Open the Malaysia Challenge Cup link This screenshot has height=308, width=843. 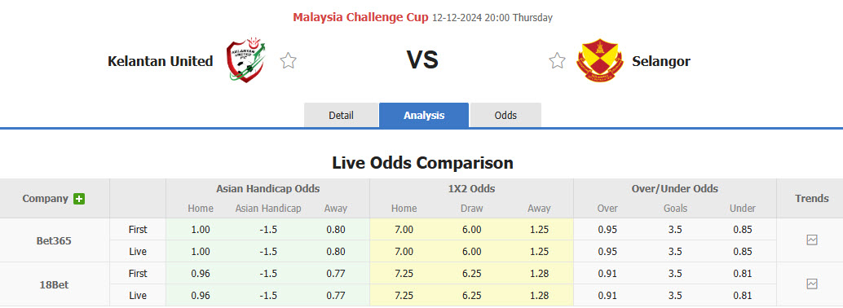(360, 17)
